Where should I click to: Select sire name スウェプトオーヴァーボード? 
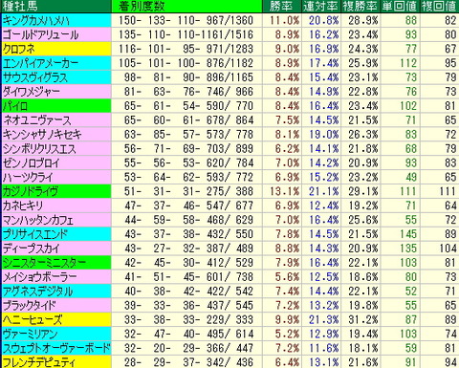tap(56, 348)
